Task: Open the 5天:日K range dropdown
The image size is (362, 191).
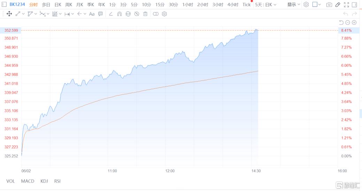Action: 266,5
